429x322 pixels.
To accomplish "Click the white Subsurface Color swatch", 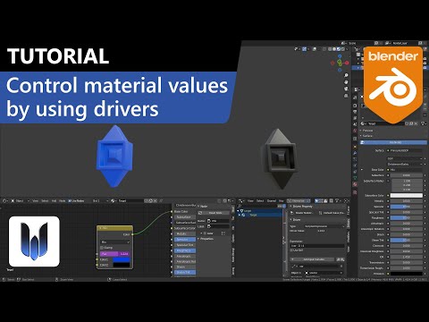I will [x=407, y=196].
